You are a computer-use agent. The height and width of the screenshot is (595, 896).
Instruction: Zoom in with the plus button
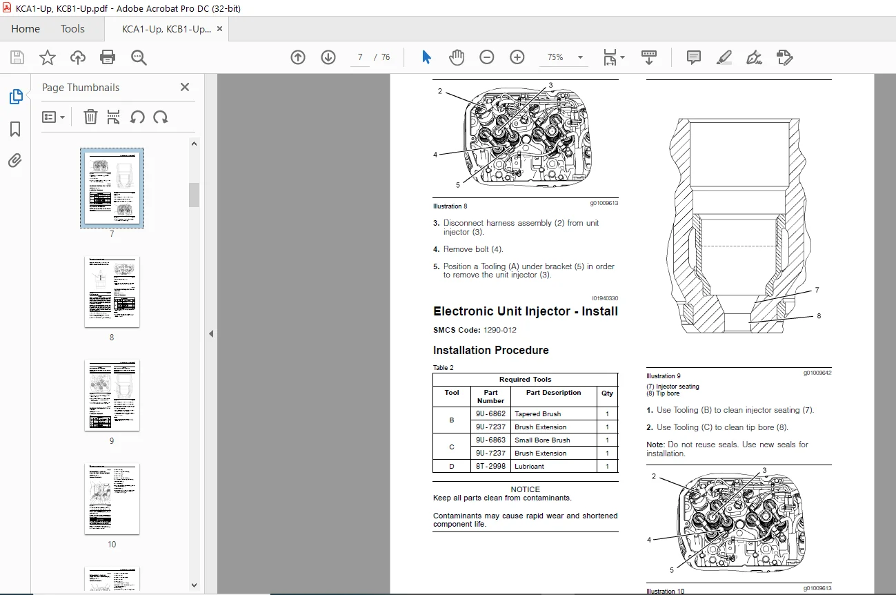click(x=517, y=57)
